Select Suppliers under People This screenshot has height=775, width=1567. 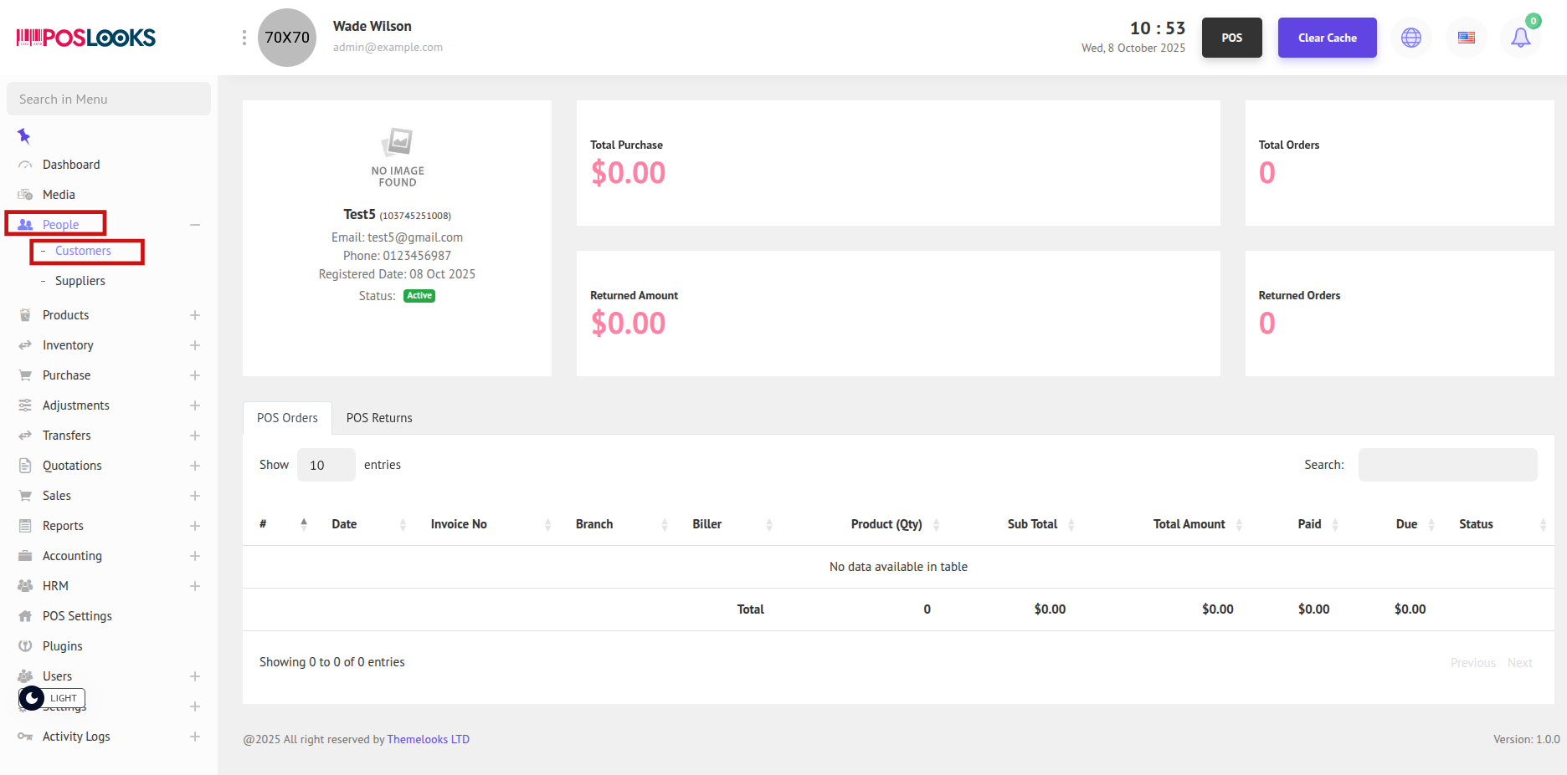[80, 281]
